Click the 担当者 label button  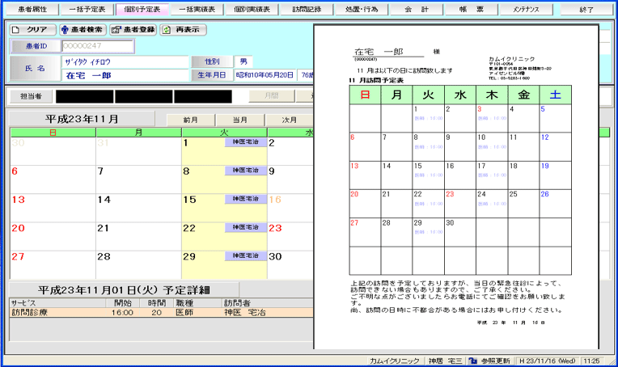pyautogui.click(x=31, y=96)
